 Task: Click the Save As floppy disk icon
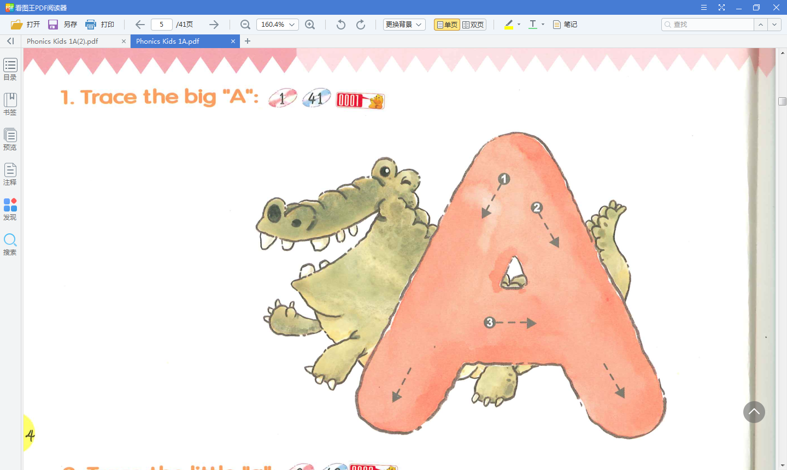click(x=53, y=25)
